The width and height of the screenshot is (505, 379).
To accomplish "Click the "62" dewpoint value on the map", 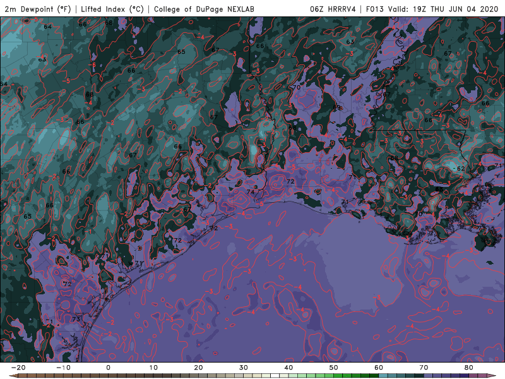I will (461, 169).
